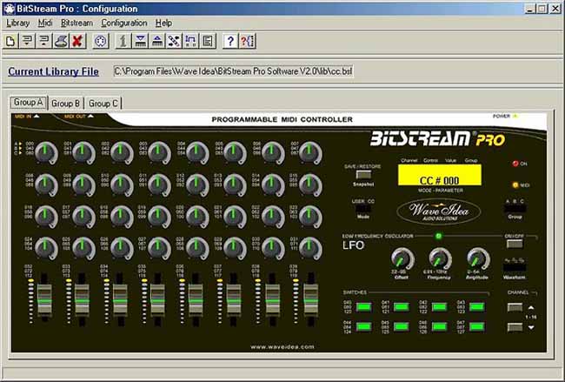
Task: Click toolbar icon with lines and up arrow
Action: pos(44,41)
